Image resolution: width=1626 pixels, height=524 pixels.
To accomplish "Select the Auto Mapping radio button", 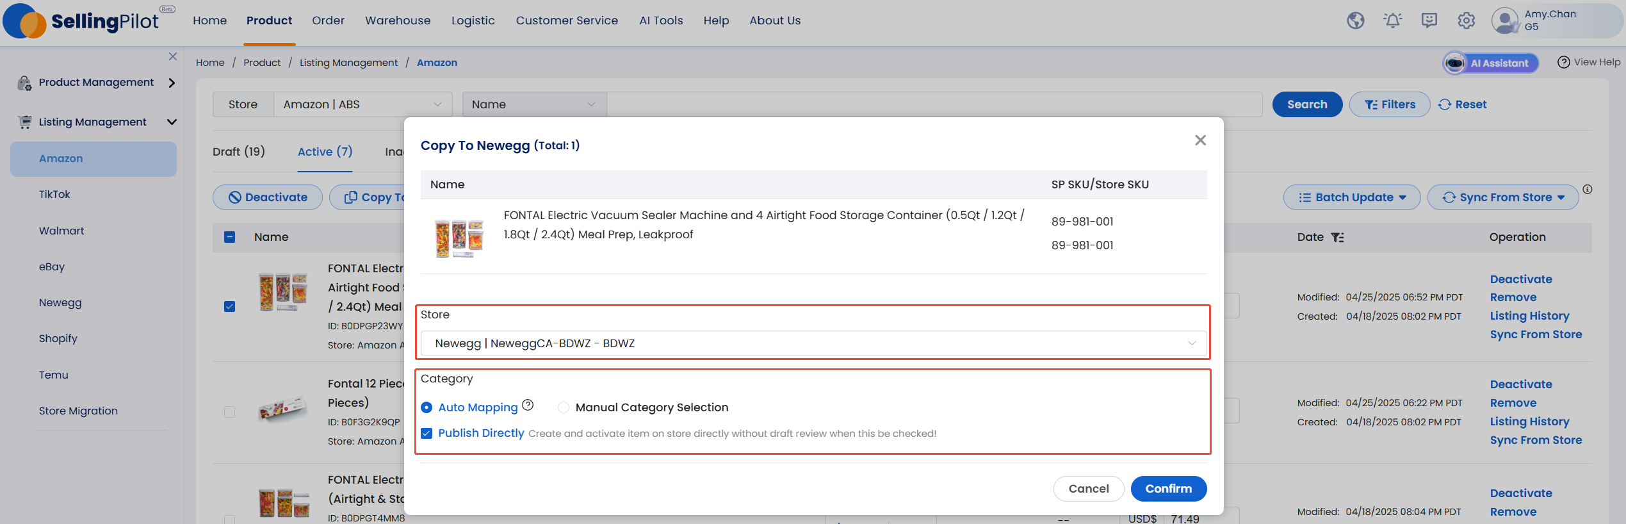I will pos(427,407).
